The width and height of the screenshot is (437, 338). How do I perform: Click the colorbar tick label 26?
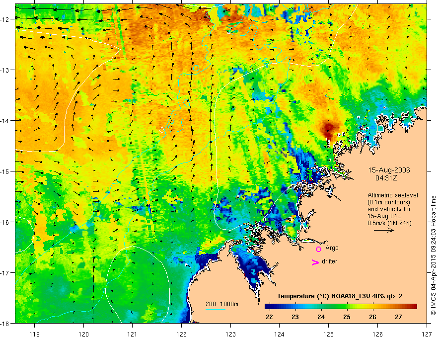click(372, 317)
